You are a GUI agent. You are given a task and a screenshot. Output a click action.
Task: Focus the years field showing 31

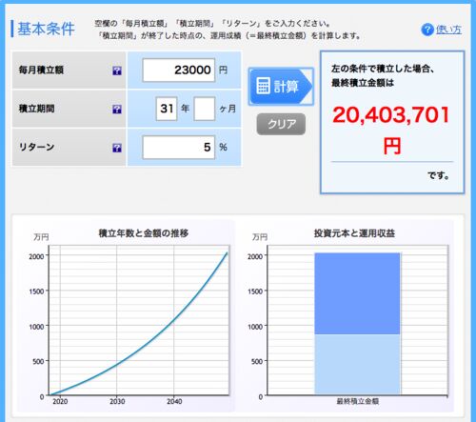(x=167, y=109)
